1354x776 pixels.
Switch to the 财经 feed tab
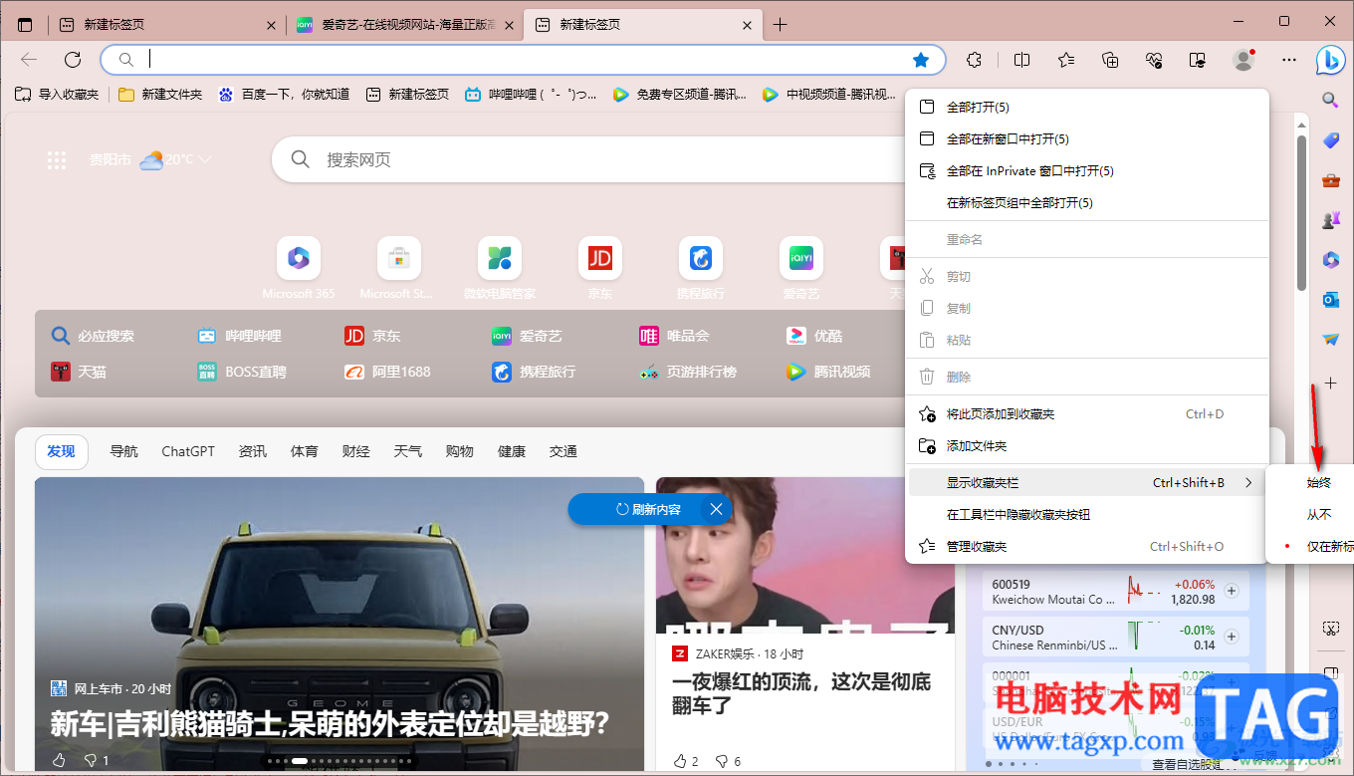pyautogui.click(x=355, y=451)
